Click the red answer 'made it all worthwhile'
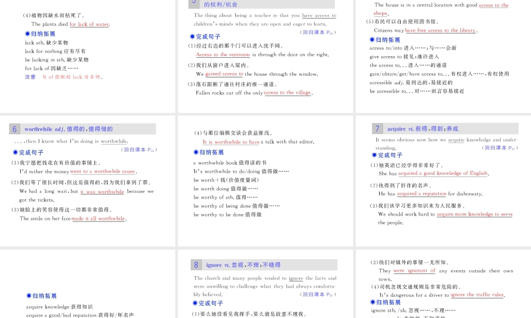Image resolution: width=531 pixels, height=318 pixels. click(x=98, y=219)
